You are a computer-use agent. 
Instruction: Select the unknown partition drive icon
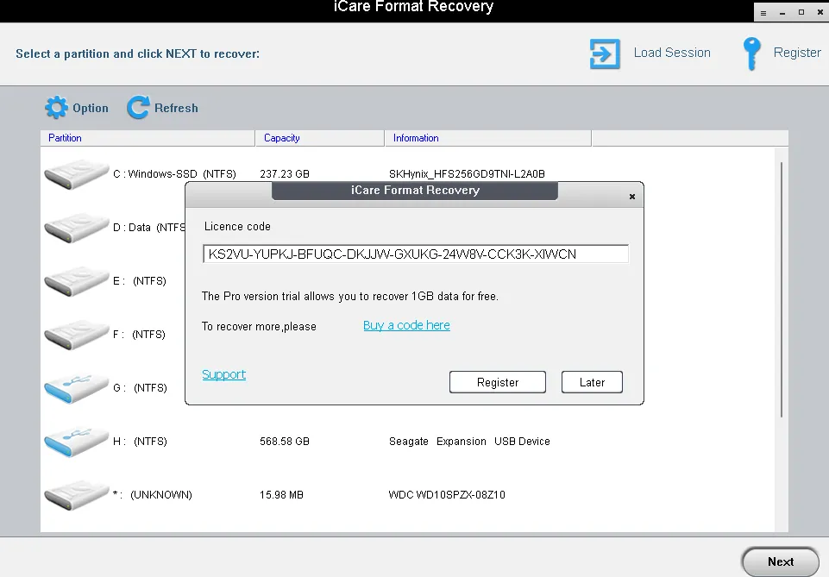tap(76, 495)
